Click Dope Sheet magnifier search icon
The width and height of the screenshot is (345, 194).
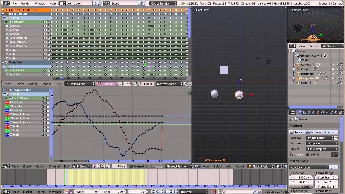pos(135,84)
